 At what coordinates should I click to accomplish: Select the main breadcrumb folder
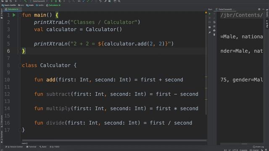click(30, 5)
